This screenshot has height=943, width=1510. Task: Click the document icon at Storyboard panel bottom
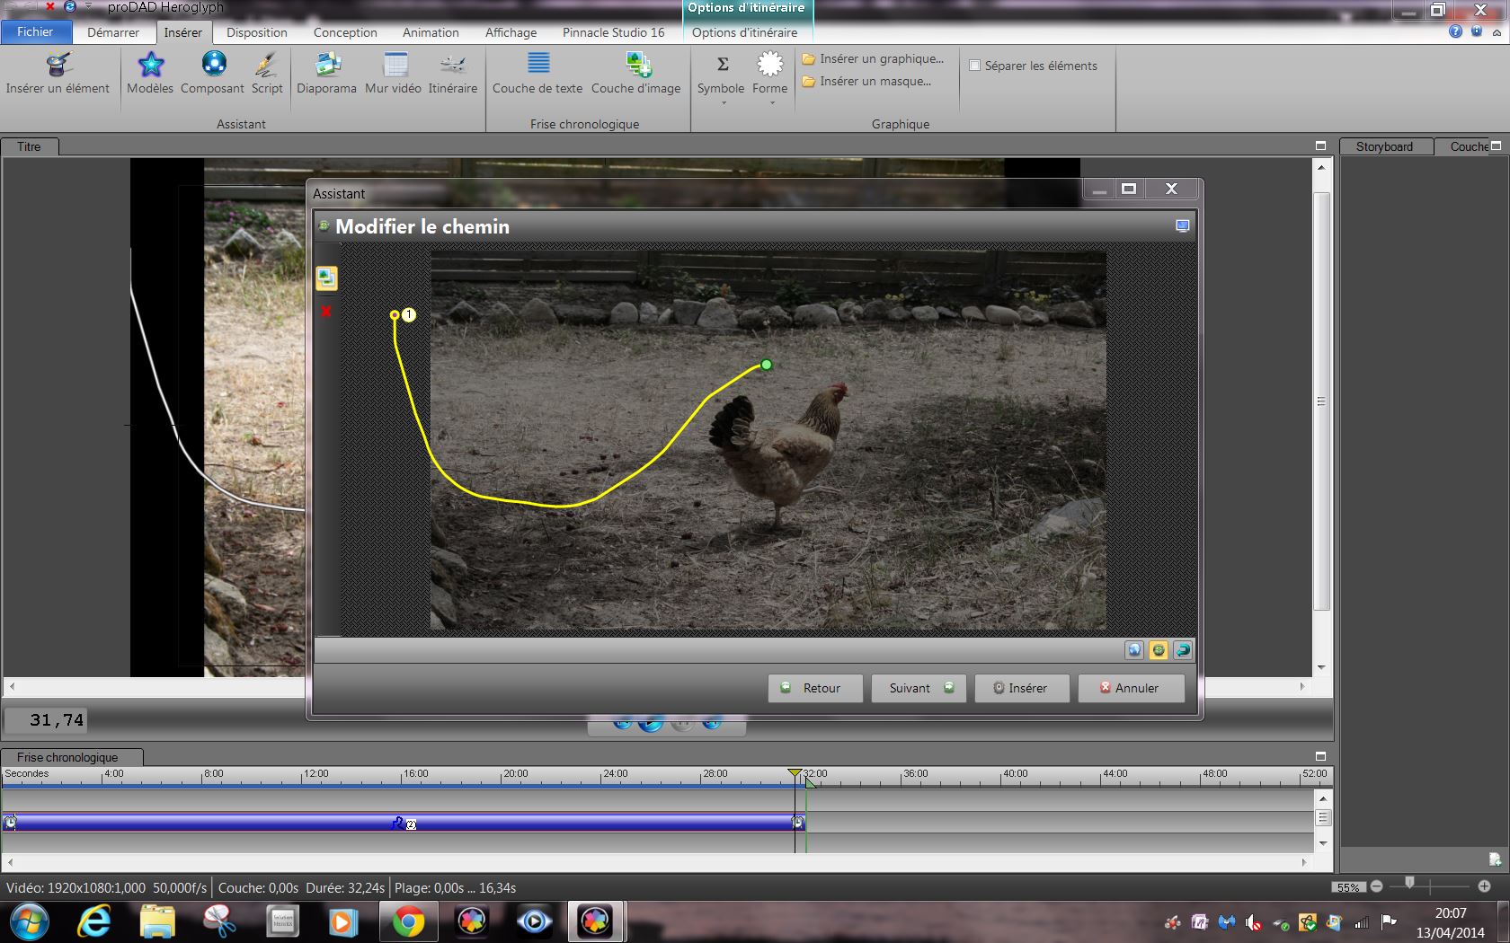coord(1494,859)
